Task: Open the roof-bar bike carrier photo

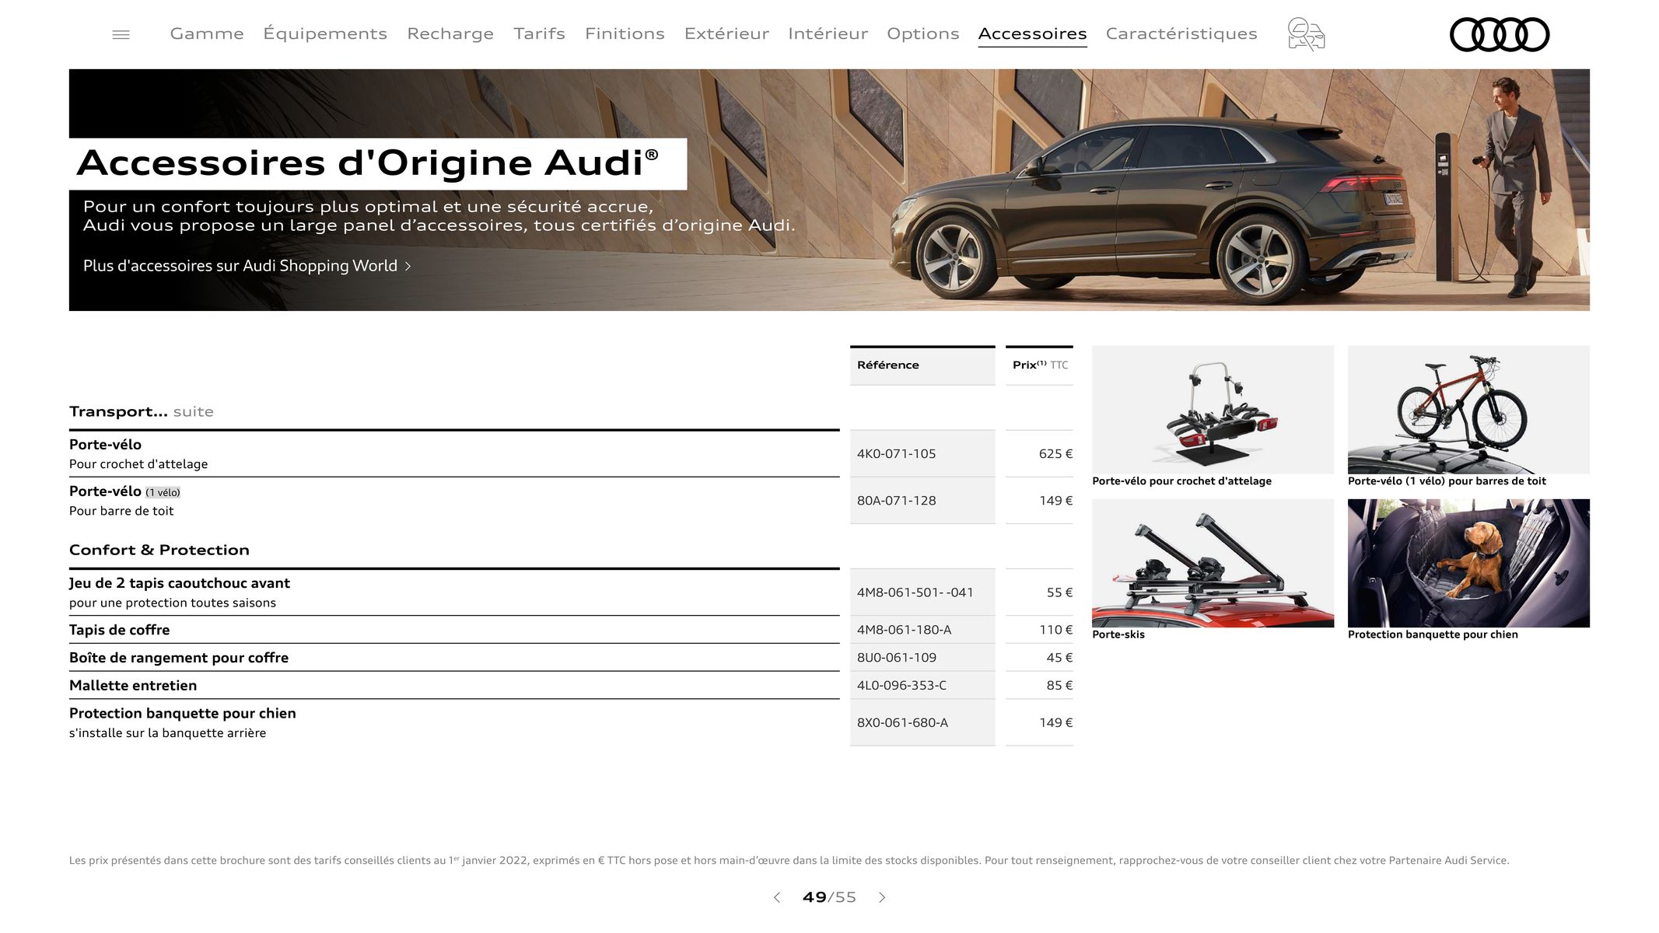Action: click(1468, 410)
